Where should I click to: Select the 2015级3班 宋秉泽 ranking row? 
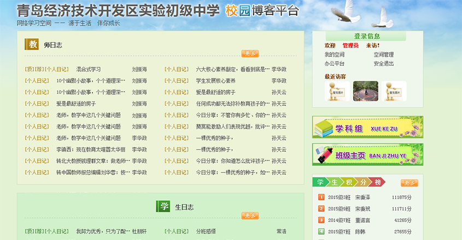tap(365, 197)
